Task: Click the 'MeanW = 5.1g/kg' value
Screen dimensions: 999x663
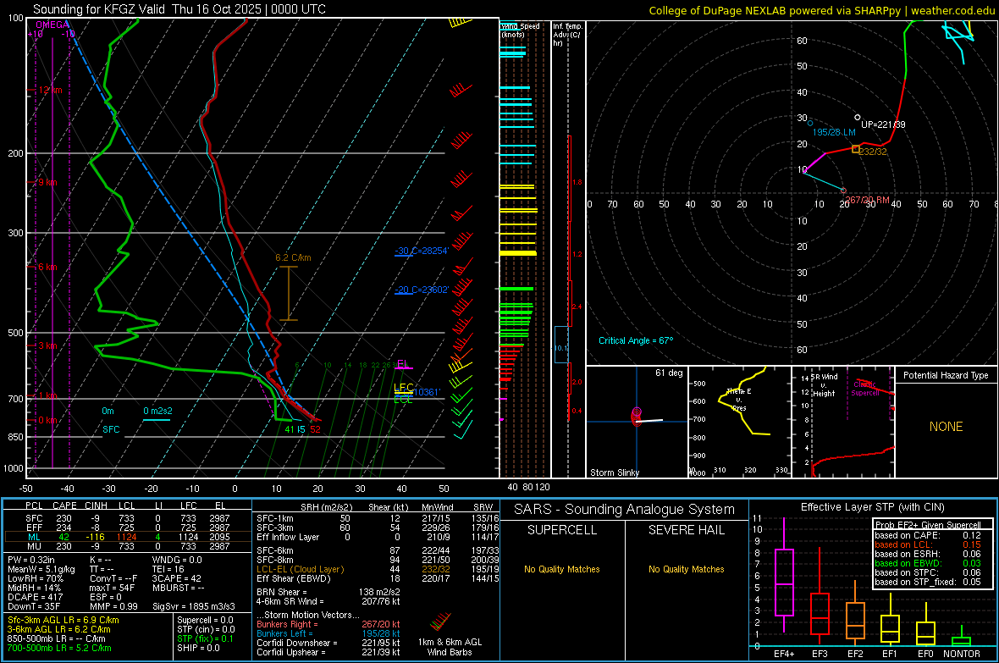Action: point(41,569)
